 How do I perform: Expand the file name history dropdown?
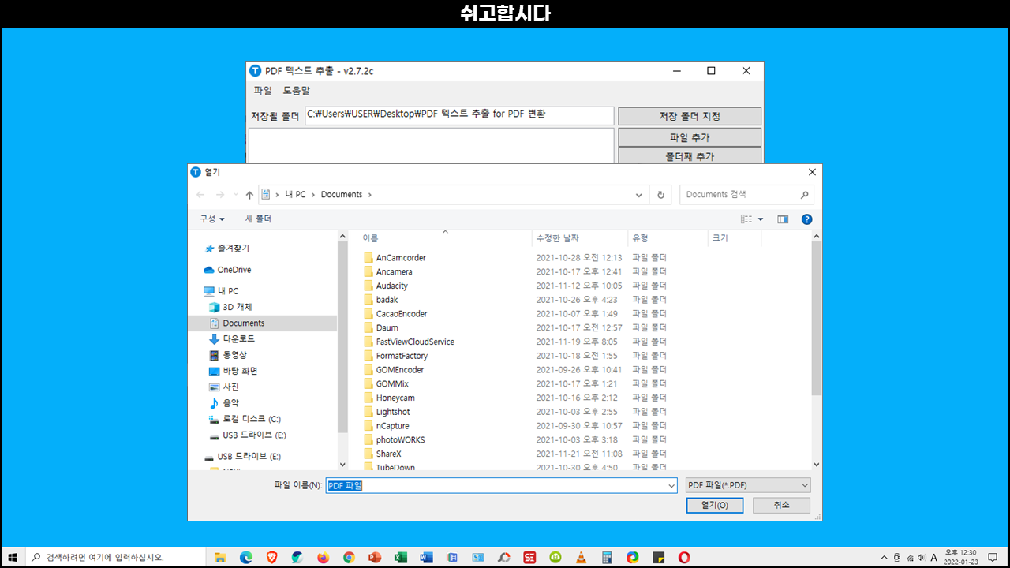pyautogui.click(x=671, y=486)
